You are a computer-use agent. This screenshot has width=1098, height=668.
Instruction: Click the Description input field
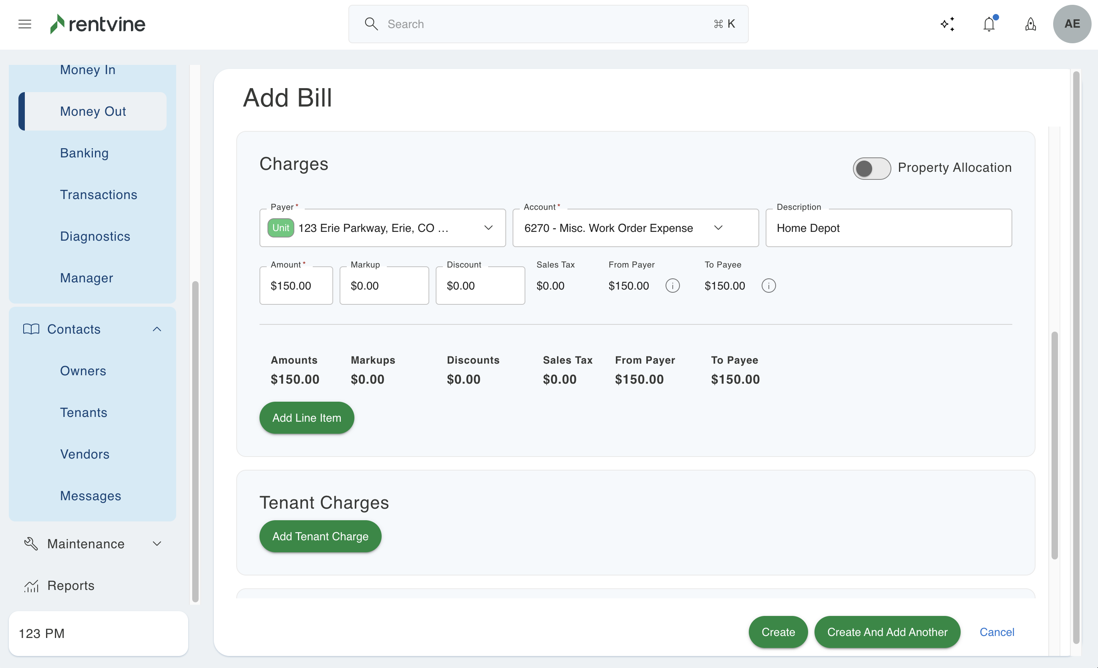point(888,228)
